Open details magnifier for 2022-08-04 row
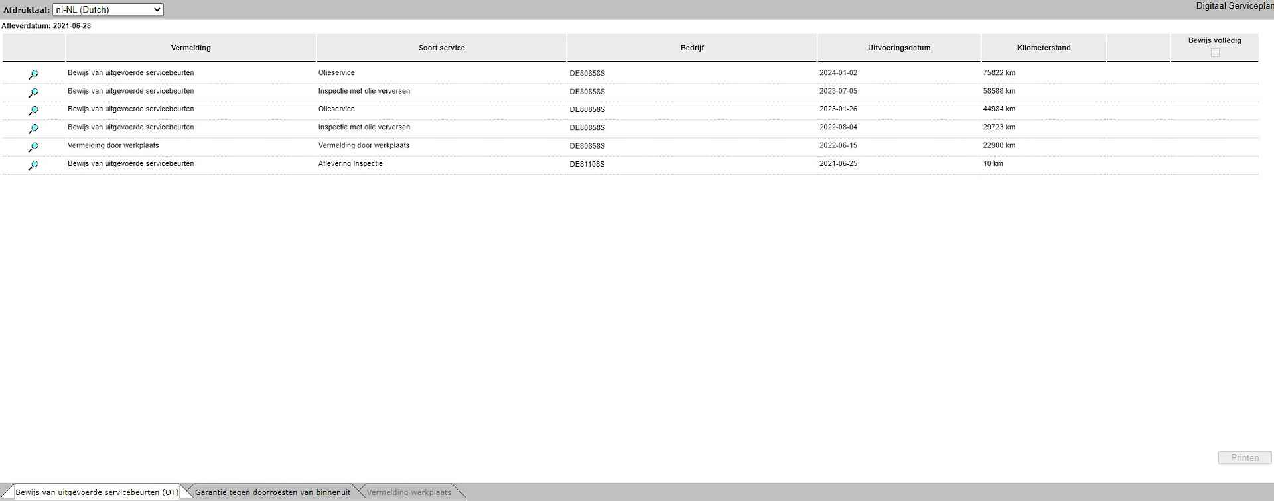This screenshot has width=1274, height=501. tap(33, 128)
